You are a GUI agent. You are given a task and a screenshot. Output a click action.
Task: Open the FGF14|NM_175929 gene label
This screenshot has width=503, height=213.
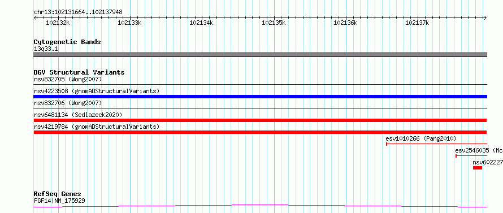(59, 201)
